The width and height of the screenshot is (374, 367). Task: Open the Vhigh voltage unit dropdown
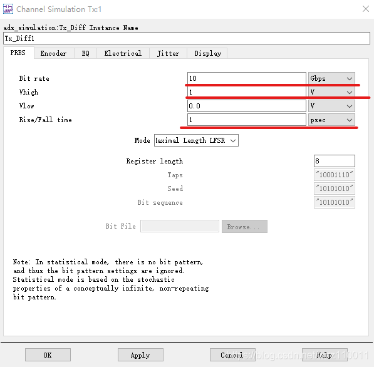click(x=331, y=92)
